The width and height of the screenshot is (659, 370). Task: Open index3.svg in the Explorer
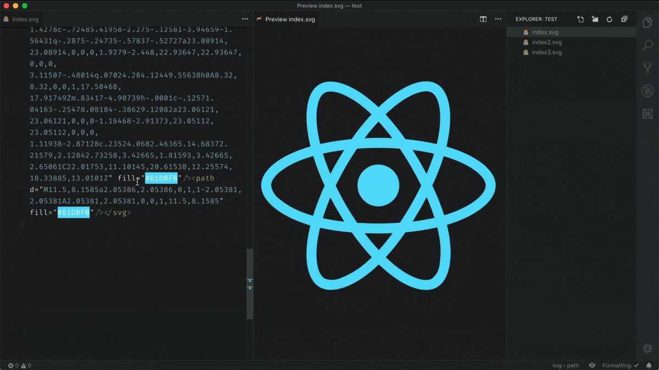pyautogui.click(x=571, y=52)
